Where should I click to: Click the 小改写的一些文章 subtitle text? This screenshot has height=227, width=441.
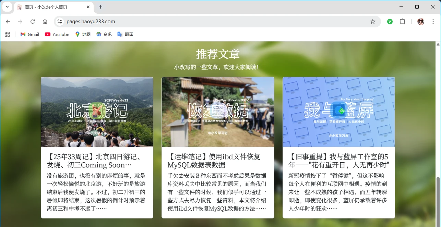coord(216,67)
